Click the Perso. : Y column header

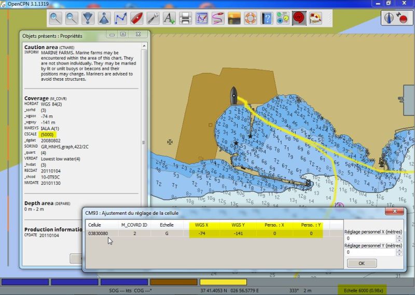(311, 225)
